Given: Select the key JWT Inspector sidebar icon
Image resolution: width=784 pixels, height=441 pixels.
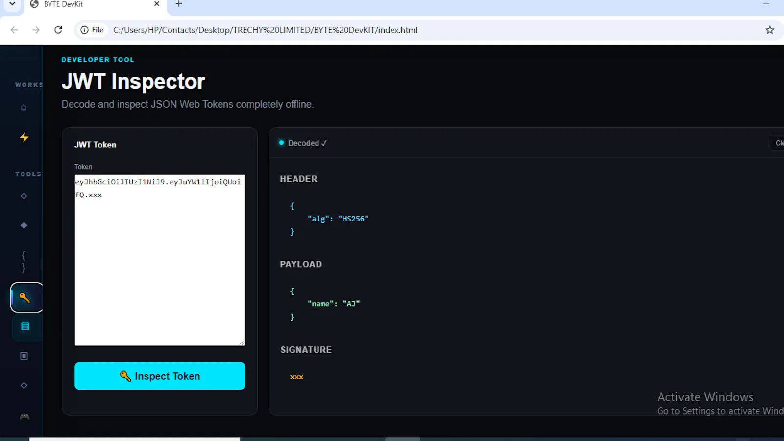Looking at the screenshot, I should [26, 297].
